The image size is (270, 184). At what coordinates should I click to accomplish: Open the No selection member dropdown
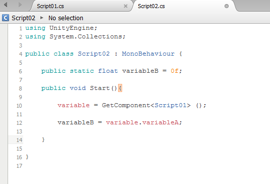click(66, 18)
